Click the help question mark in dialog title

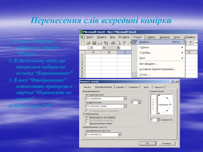coord(173,82)
